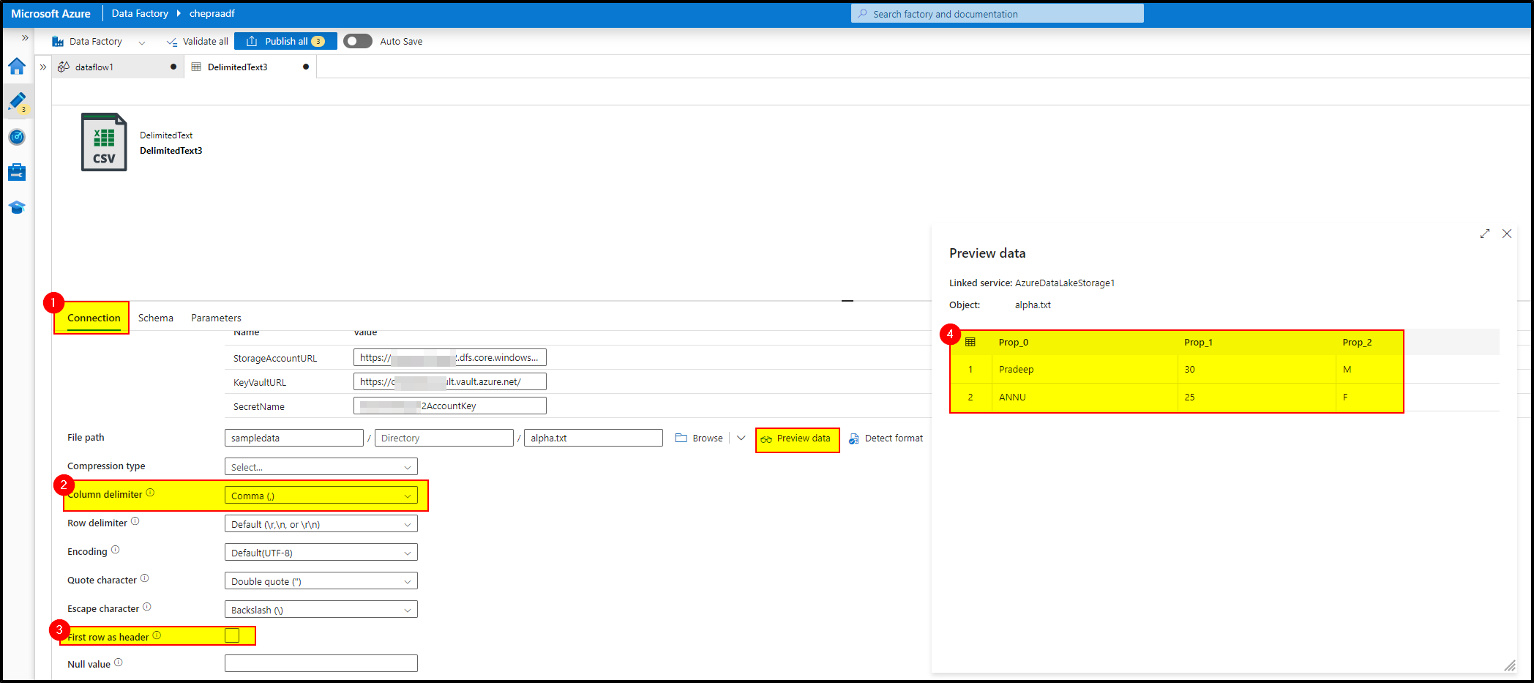
Task: Click the First row as header info icon
Action: click(157, 635)
